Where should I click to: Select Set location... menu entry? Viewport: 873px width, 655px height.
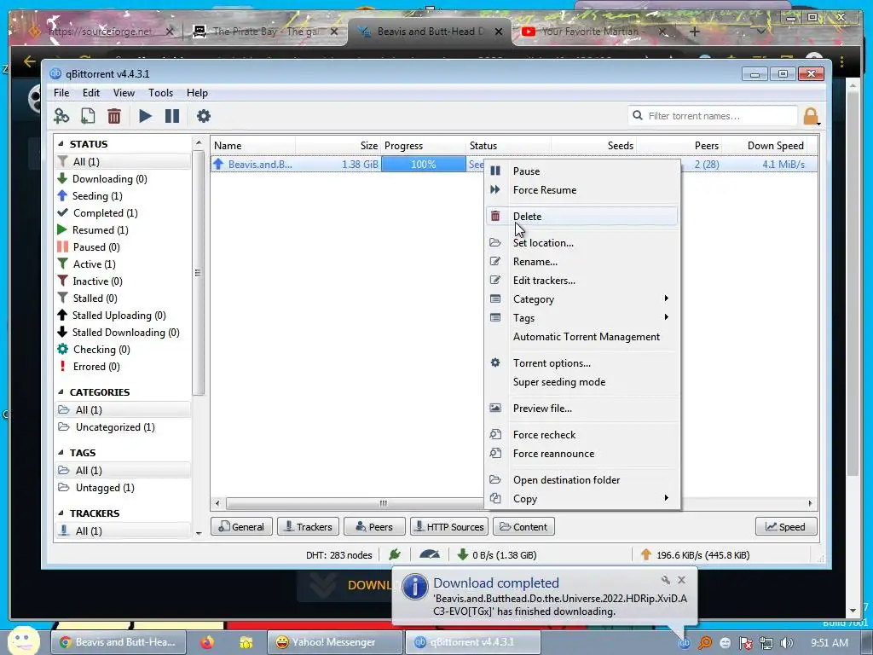[x=581, y=243]
